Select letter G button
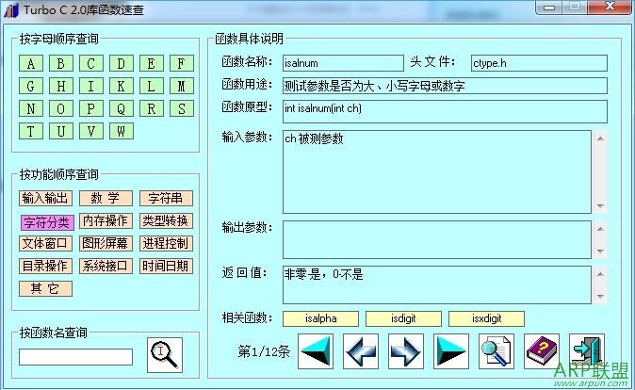Screen dimensions: 635x390 click(x=31, y=86)
